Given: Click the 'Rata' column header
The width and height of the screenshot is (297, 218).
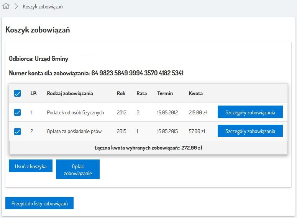Looking at the screenshot, I should [x=141, y=93].
